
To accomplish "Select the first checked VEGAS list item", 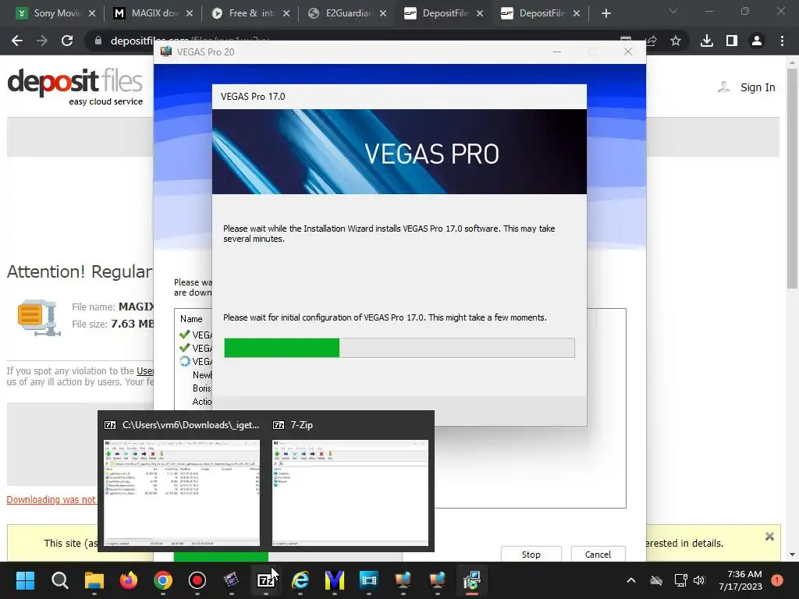I will click(x=196, y=335).
